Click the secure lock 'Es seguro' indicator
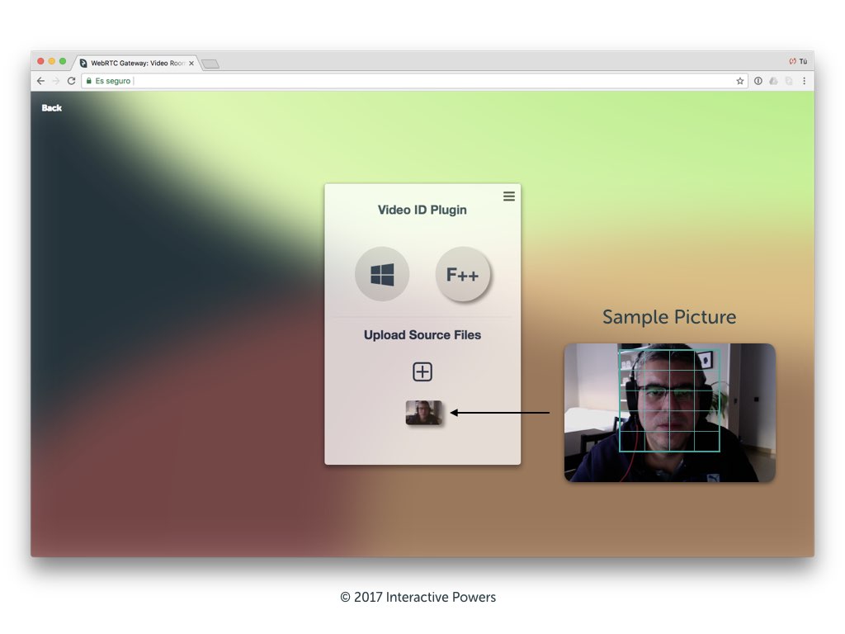The image size is (845, 634). click(x=108, y=81)
